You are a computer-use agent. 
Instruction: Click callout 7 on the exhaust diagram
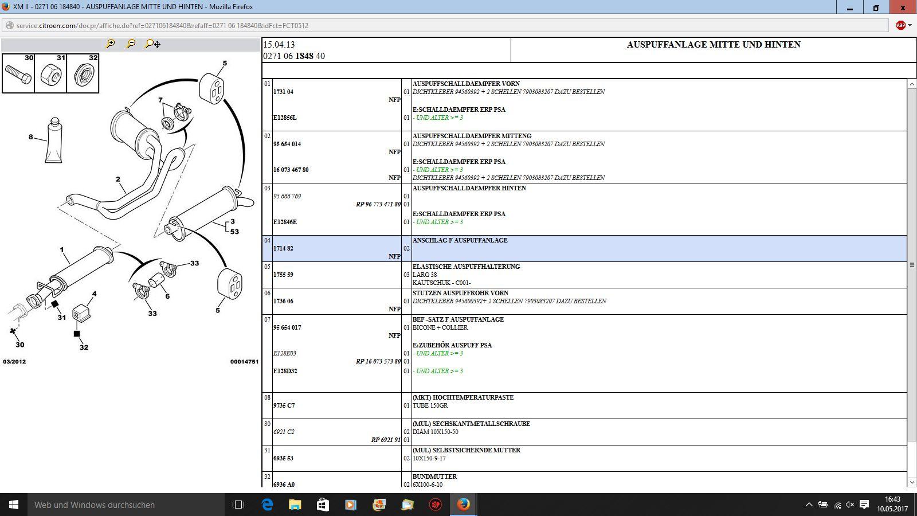click(160, 100)
